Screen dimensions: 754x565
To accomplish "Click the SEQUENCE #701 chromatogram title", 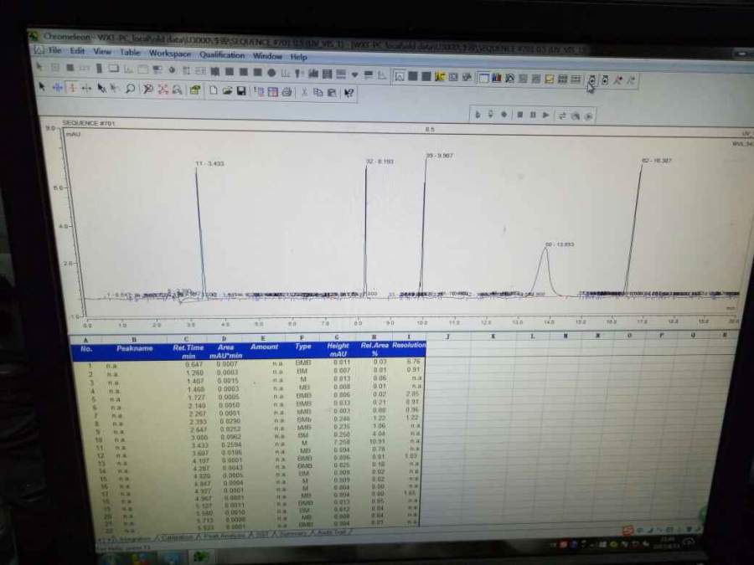I will point(89,124).
